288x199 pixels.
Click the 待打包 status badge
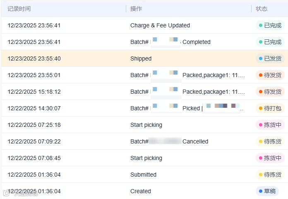(x=270, y=108)
